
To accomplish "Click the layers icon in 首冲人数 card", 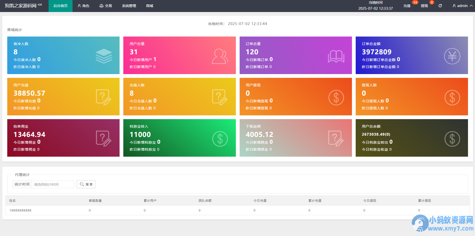I will 104,56.
